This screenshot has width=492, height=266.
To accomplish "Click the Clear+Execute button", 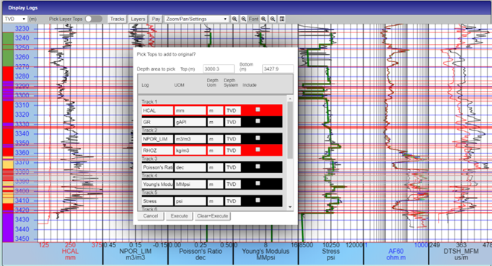I will click(212, 216).
